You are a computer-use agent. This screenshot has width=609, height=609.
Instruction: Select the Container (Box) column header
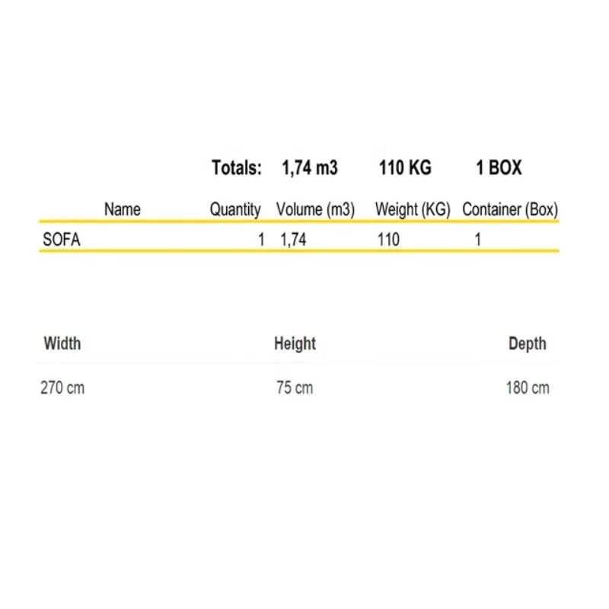[x=510, y=209]
